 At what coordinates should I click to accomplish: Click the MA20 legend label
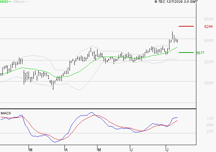(4, 2)
